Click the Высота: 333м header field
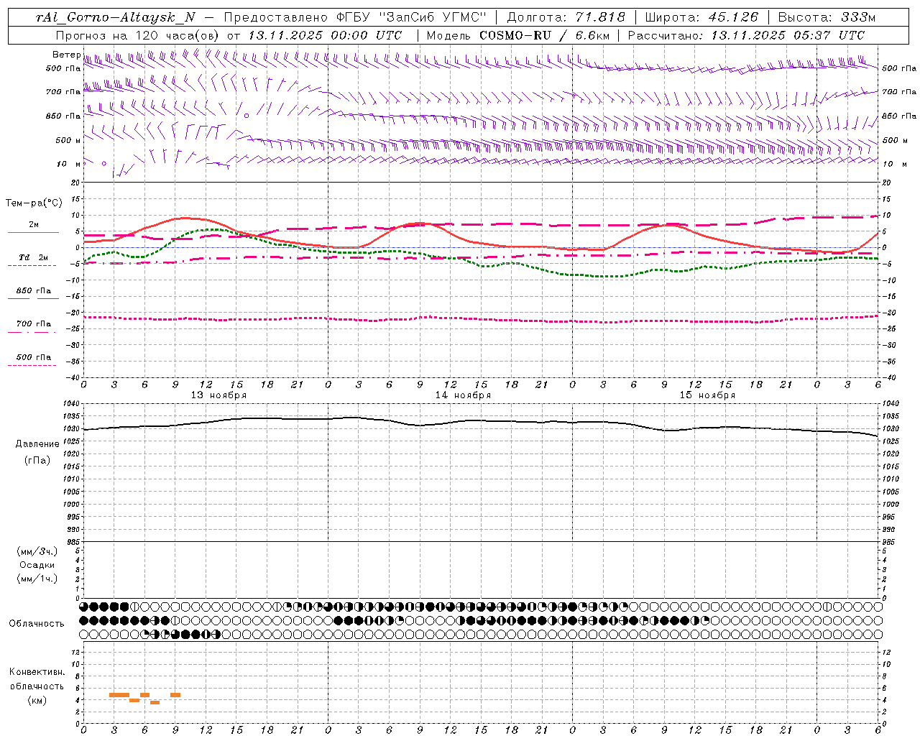 tap(827, 18)
